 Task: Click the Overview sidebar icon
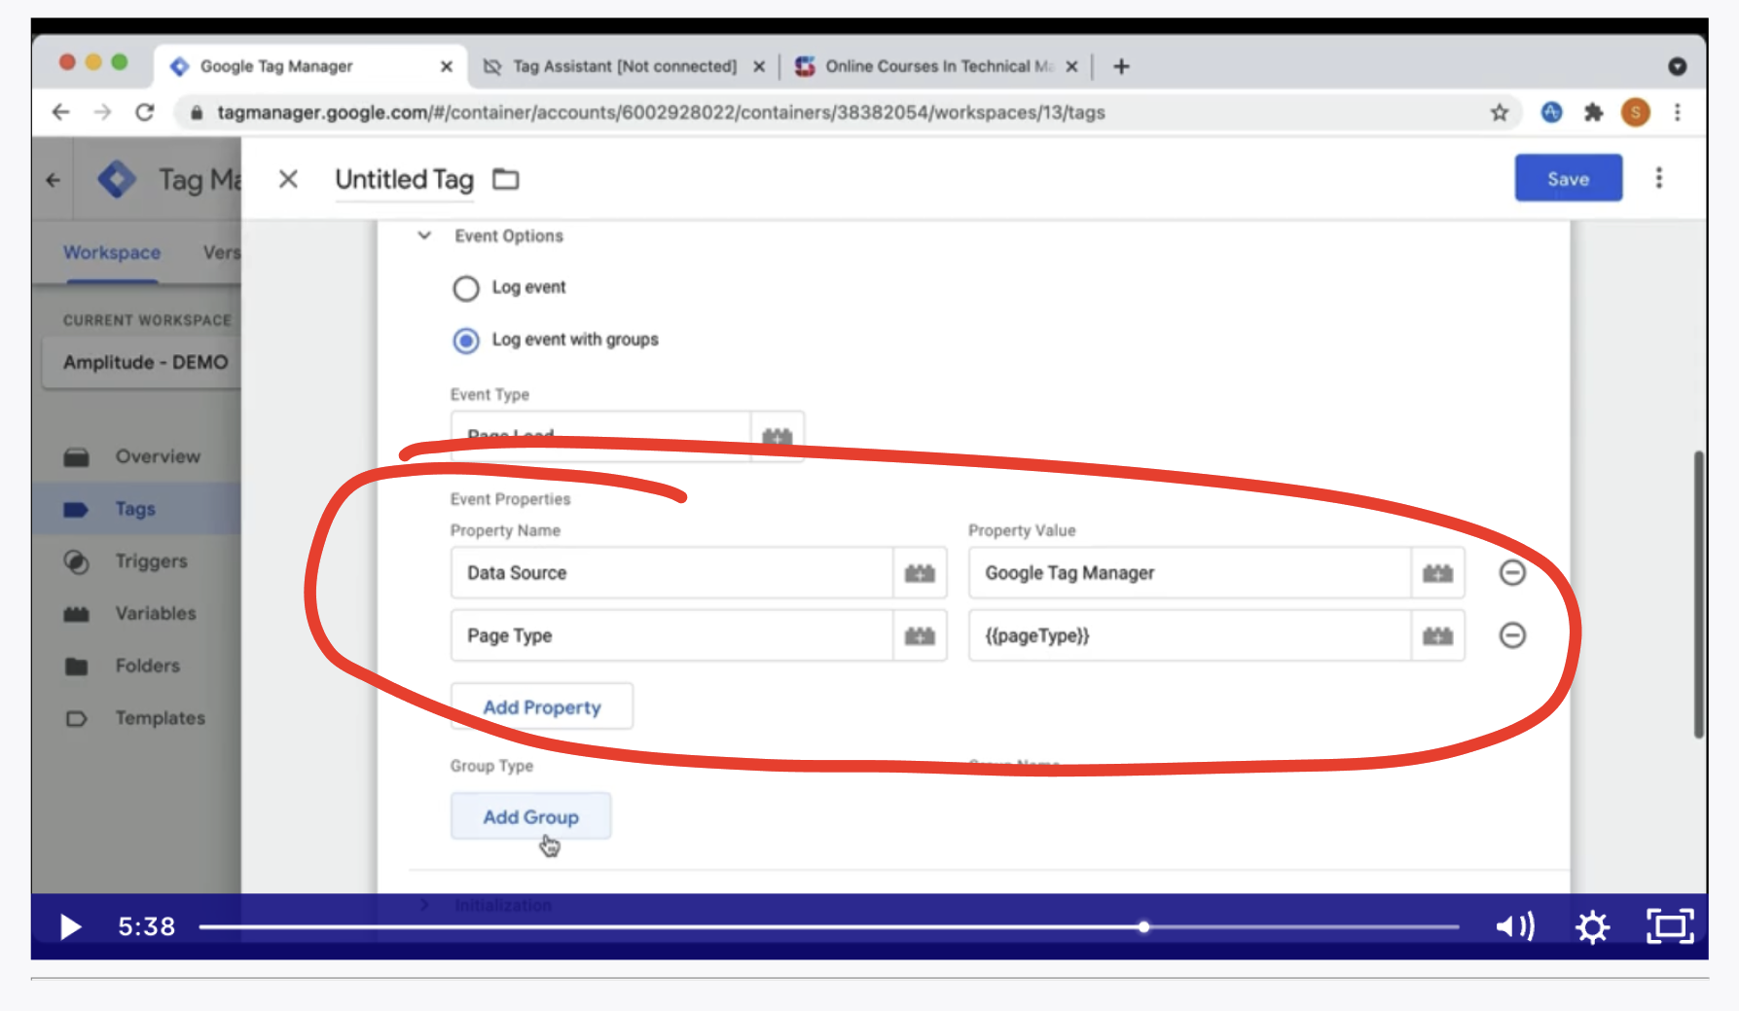(76, 457)
